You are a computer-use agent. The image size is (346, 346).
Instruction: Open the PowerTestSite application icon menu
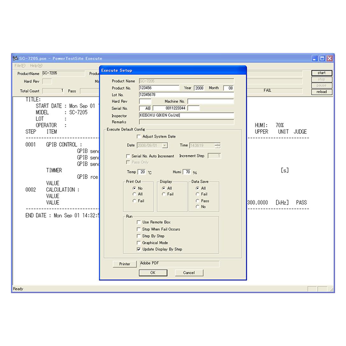(x=15, y=58)
